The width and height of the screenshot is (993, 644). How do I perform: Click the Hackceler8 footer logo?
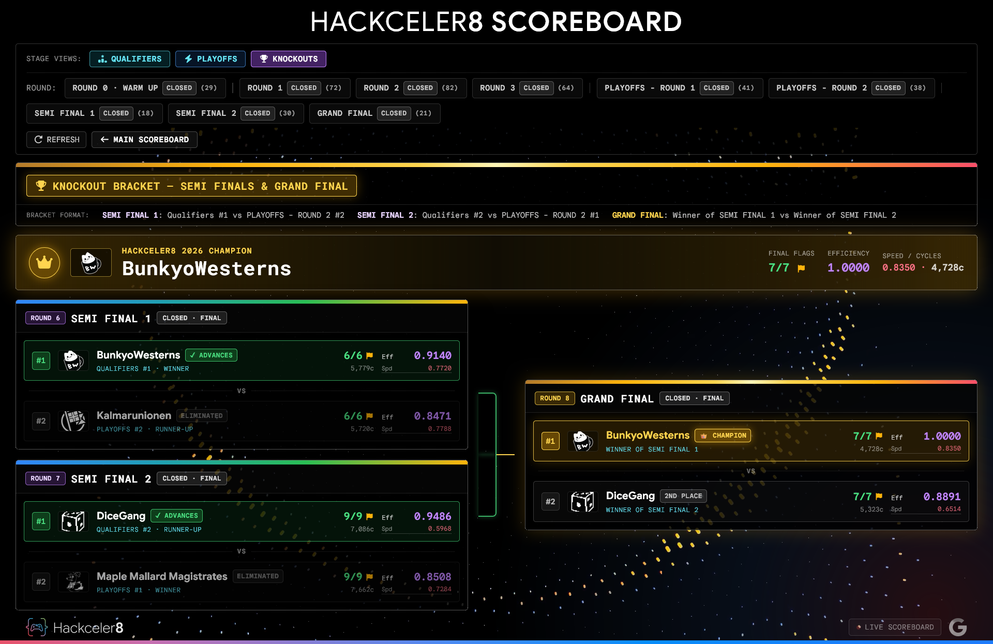(x=75, y=628)
